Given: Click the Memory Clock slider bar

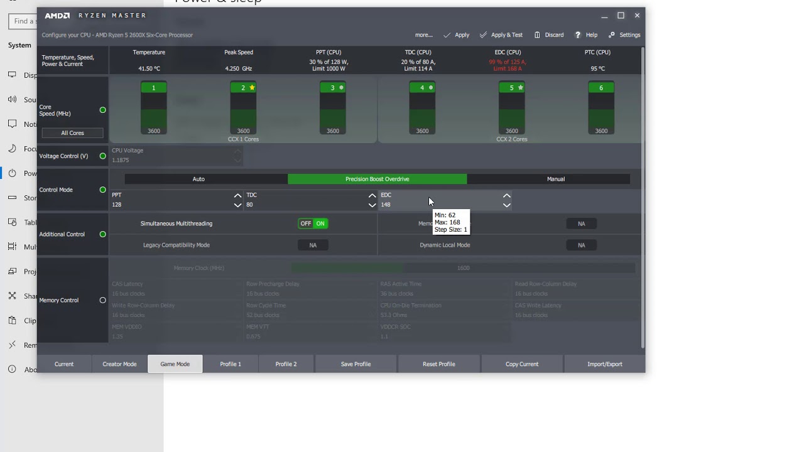Looking at the screenshot, I should coord(463,268).
